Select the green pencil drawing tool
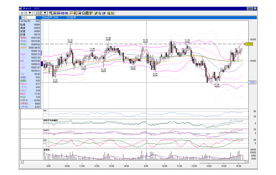Screen dimensions: 276x175 click(x=96, y=13)
